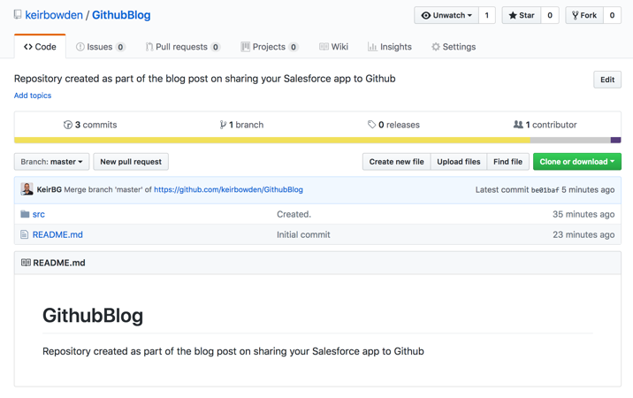Click the repository book icon beside keirbowden

coord(18,15)
